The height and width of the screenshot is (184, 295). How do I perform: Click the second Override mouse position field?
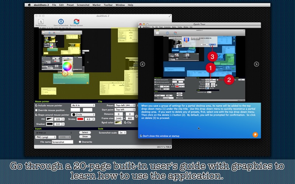(88, 110)
